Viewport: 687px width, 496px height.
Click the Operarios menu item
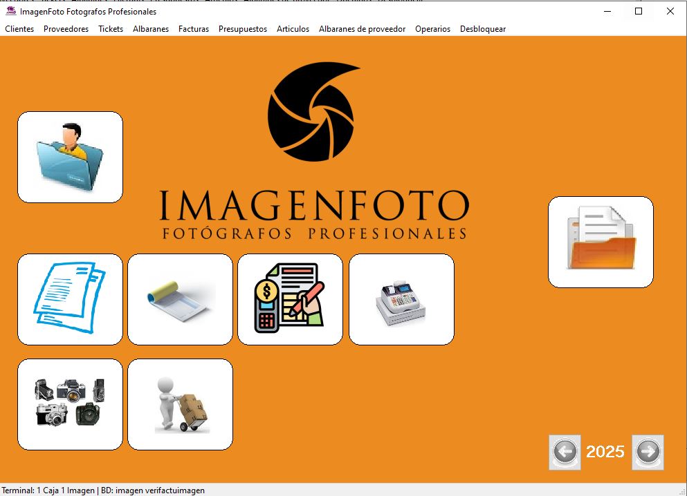tap(432, 29)
